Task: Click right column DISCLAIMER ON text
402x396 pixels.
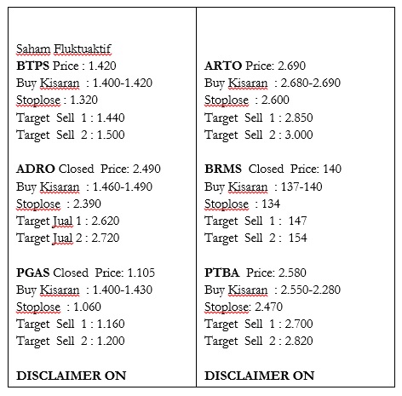Action: point(259,376)
